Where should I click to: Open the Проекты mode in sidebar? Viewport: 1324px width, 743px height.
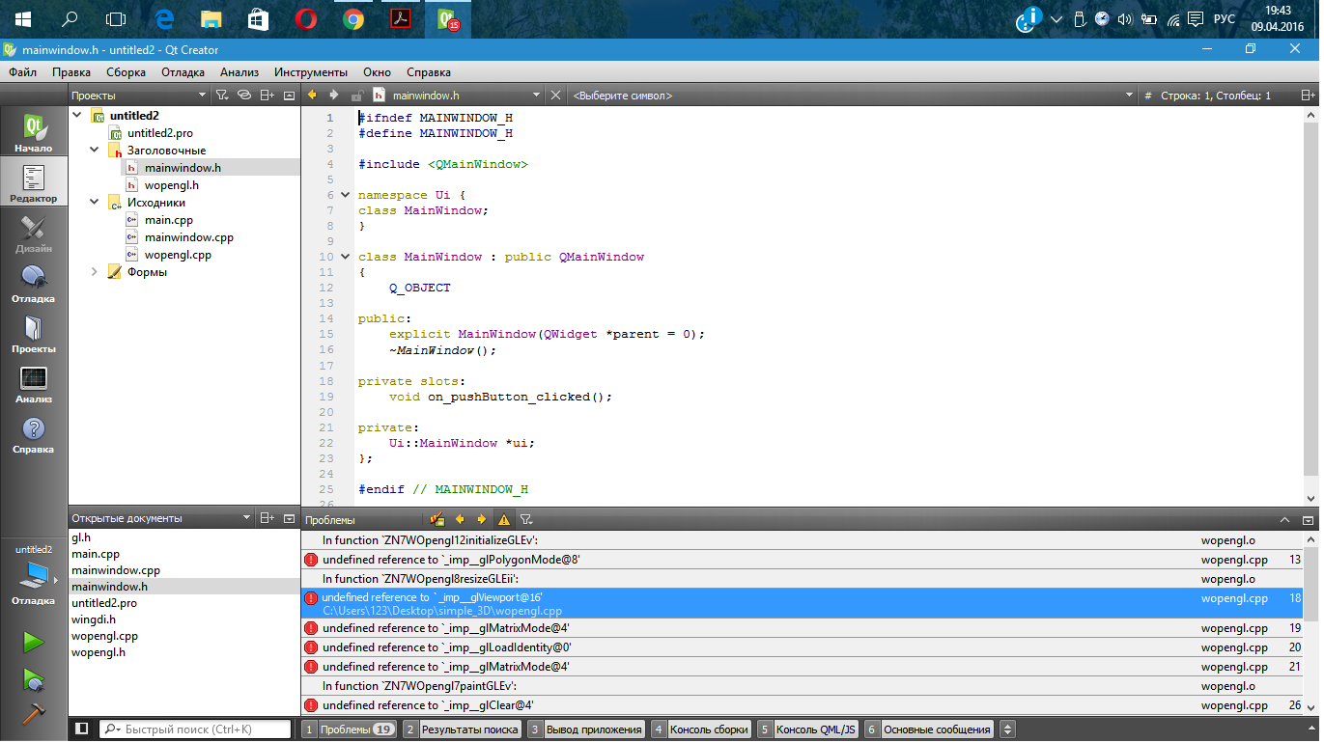tap(33, 334)
